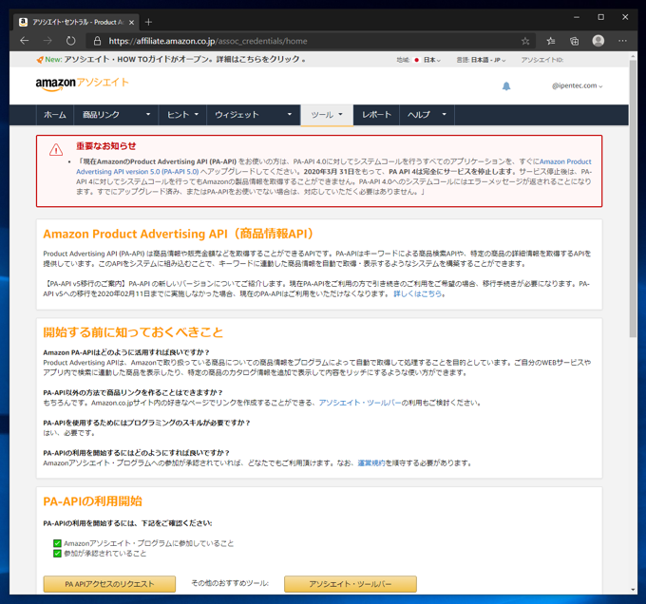Image resolution: width=646 pixels, height=604 pixels.
Task: Expand the 日本語 - JP language dropdown
Action: (488, 60)
